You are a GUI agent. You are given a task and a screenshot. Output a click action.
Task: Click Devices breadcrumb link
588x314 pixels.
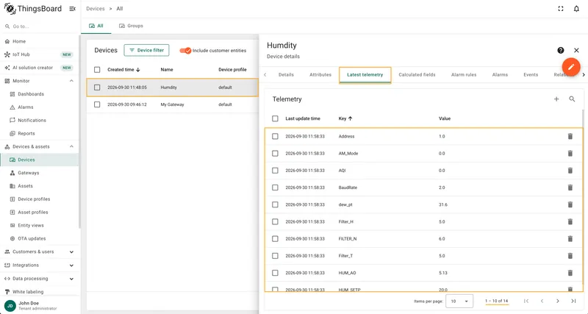coord(96,9)
